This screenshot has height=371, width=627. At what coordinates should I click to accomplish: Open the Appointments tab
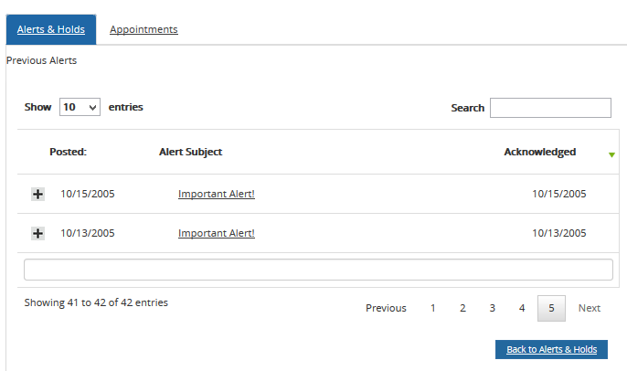tap(143, 29)
